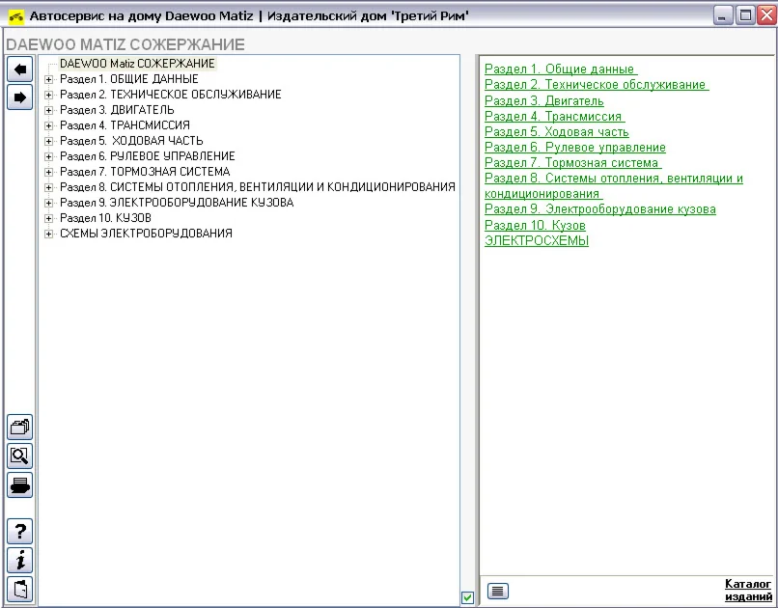Expand Раздел 1. ОБЩИЕ ДАННЫЕ node
This screenshot has height=608, width=778.
[48, 79]
